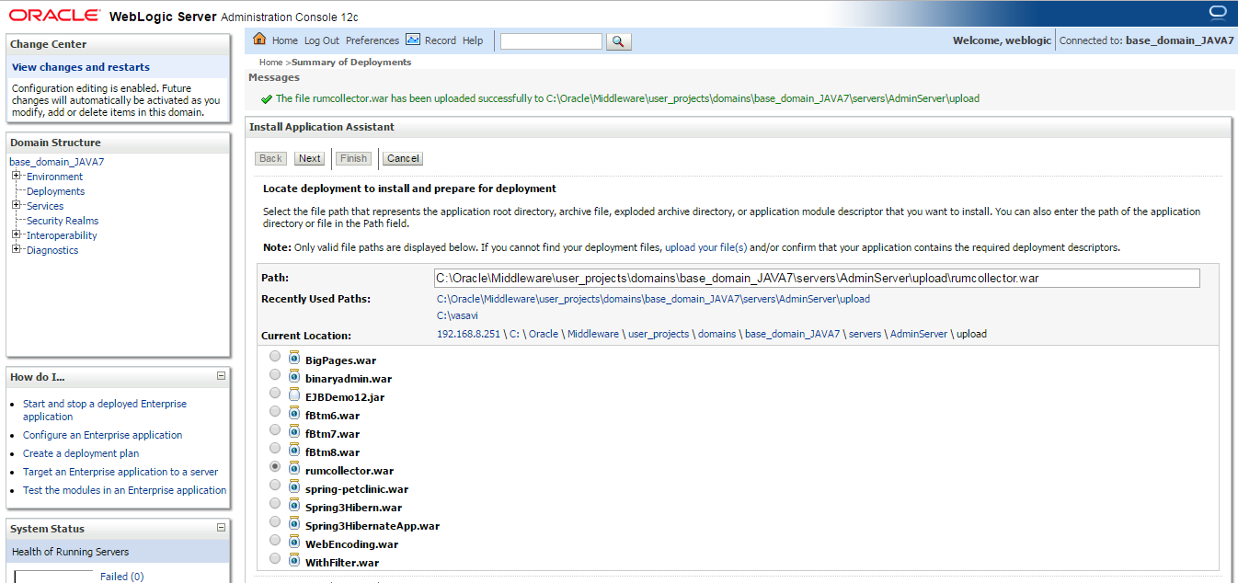1238x583 pixels.
Task: Click the Spring3HibernateApp.war archive icon
Action: tap(294, 524)
